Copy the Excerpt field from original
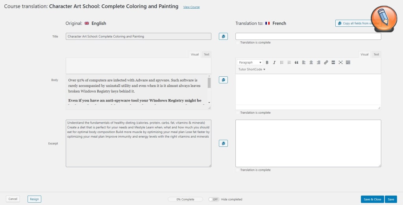403x205 pixels. click(224, 143)
